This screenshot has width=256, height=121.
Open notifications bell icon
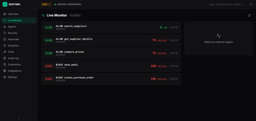click(x=251, y=4)
